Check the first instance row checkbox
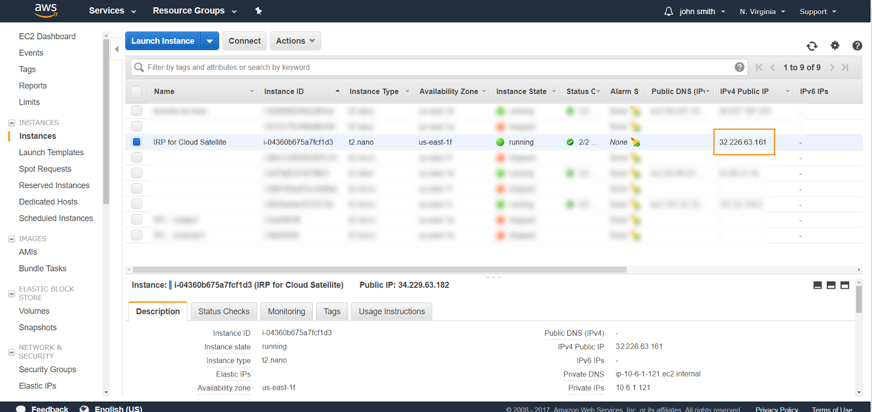This screenshot has width=872, height=412. (x=137, y=111)
